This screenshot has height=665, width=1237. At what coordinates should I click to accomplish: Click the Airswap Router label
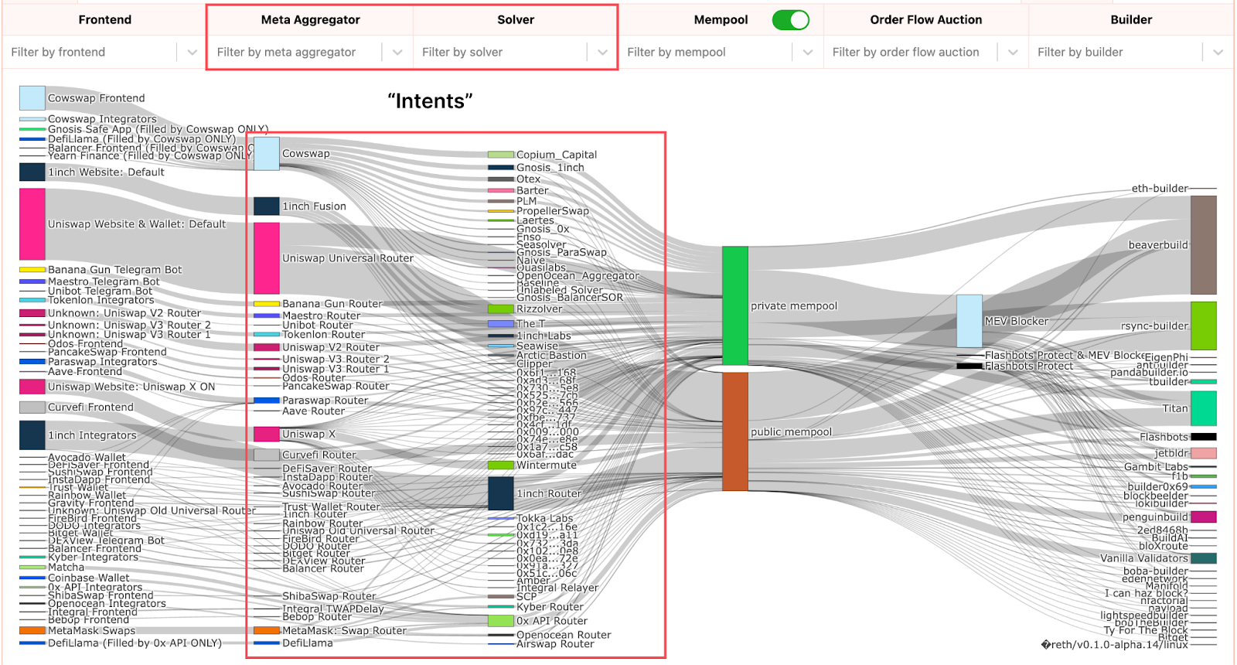(555, 644)
